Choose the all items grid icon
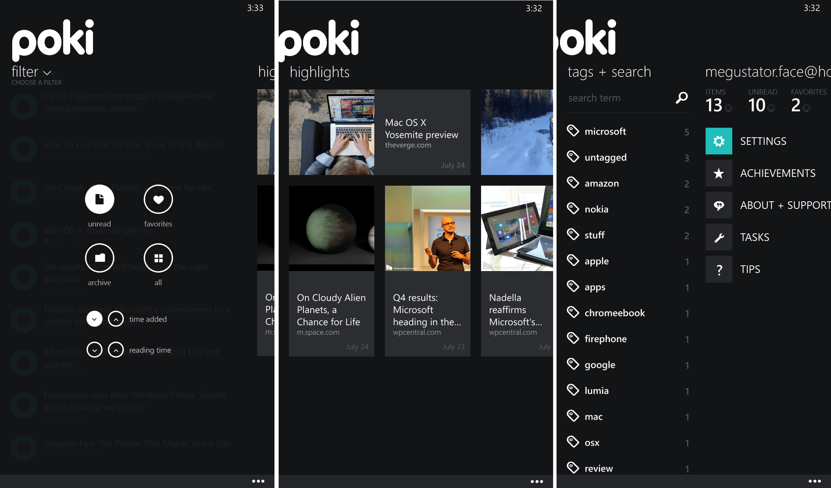Screen dimensions: 831x488 click(158, 258)
